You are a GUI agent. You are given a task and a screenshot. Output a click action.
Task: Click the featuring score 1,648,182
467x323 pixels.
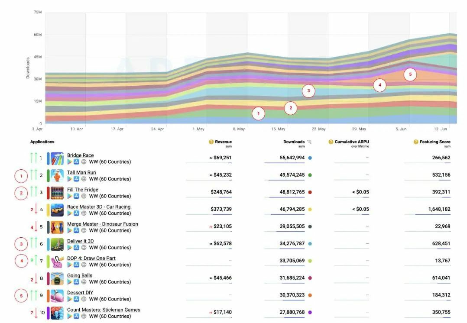[x=439, y=209]
